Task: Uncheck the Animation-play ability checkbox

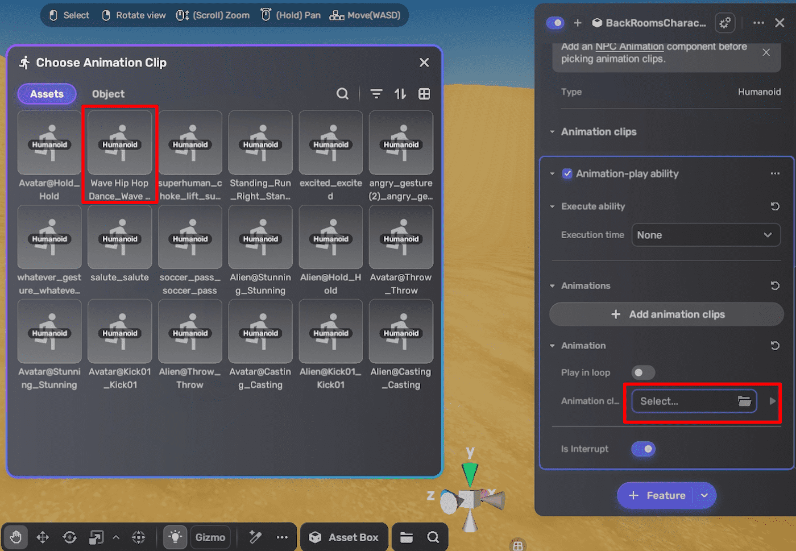Action: (x=567, y=173)
